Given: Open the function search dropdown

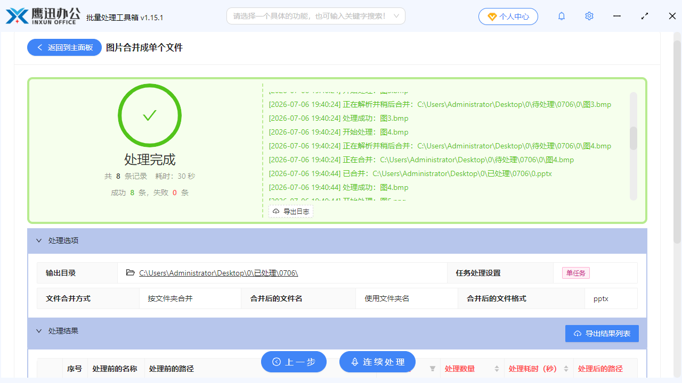Looking at the screenshot, I should click(316, 16).
